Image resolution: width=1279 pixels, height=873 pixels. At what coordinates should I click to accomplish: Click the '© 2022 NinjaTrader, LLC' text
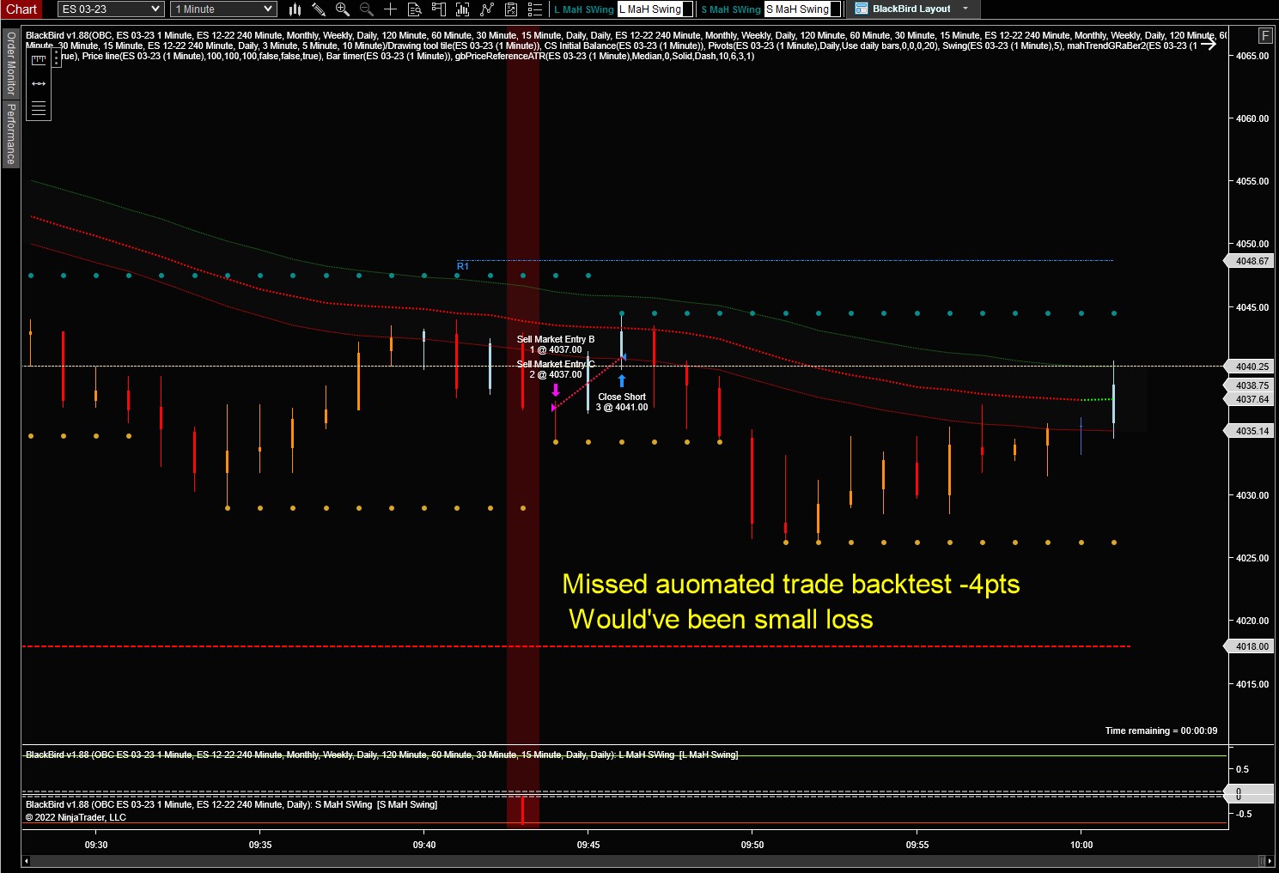[76, 817]
